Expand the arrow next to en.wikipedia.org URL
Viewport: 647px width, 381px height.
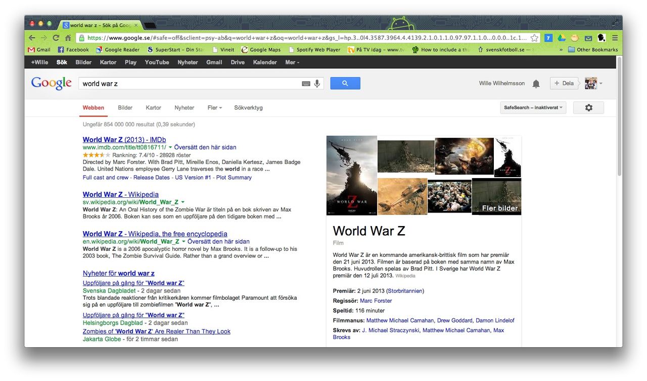(x=183, y=242)
